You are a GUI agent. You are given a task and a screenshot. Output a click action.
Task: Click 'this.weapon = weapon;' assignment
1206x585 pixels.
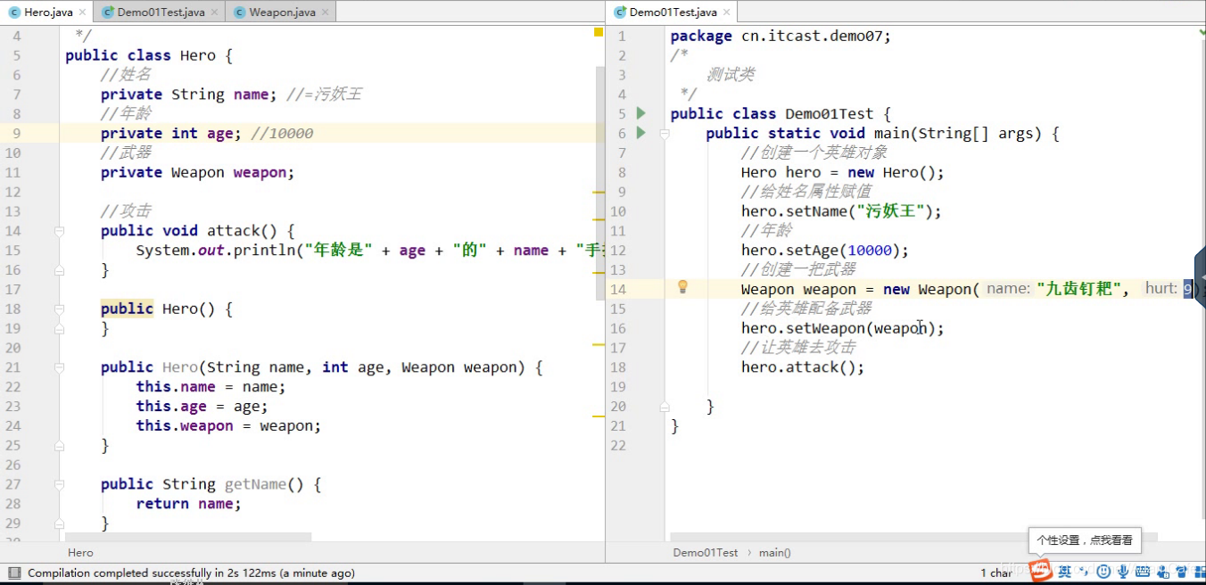228,426
